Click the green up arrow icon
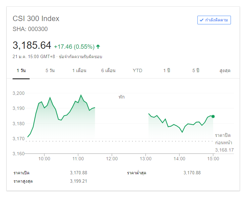The height and width of the screenshot is (198, 247). coord(98,46)
